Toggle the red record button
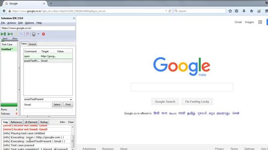The height and width of the screenshot is (150, 268). [x=44, y=34]
